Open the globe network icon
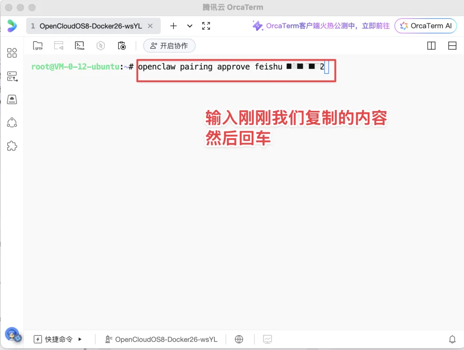Screen dimensions: 464x350 239,339
